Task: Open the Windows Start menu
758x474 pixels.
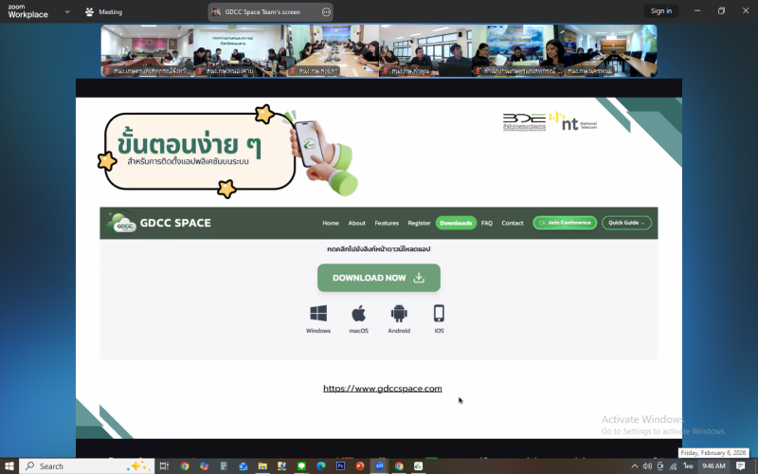Action: (9, 465)
